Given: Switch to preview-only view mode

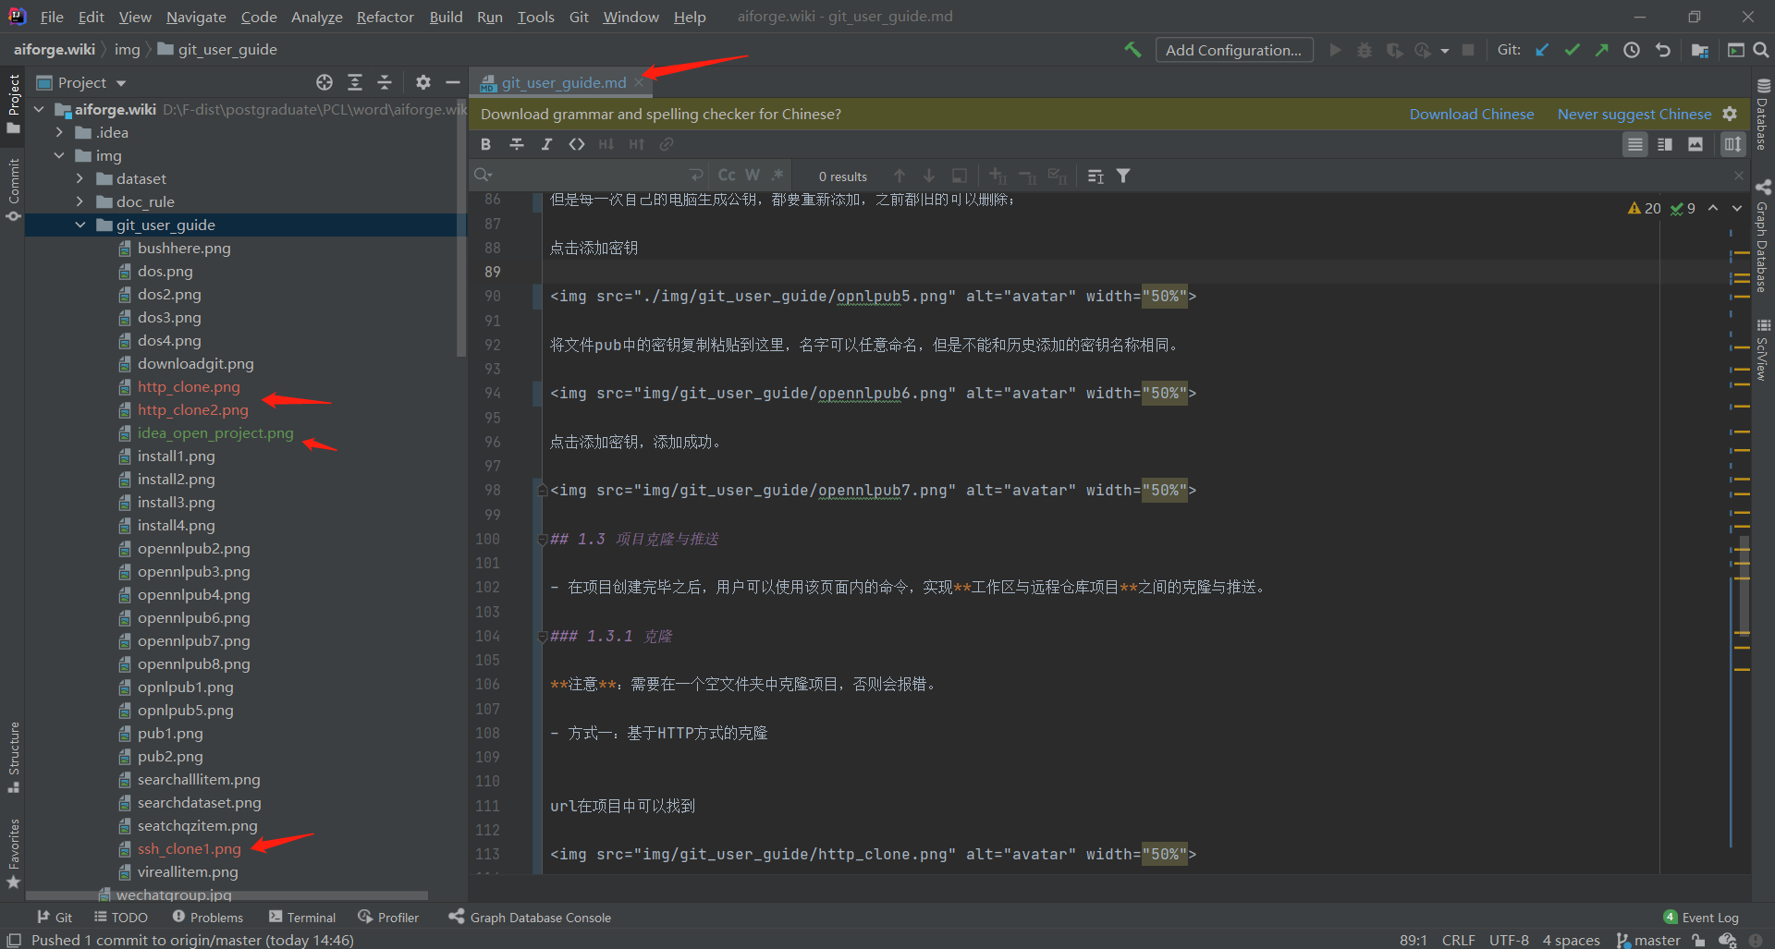Looking at the screenshot, I should (x=1695, y=144).
